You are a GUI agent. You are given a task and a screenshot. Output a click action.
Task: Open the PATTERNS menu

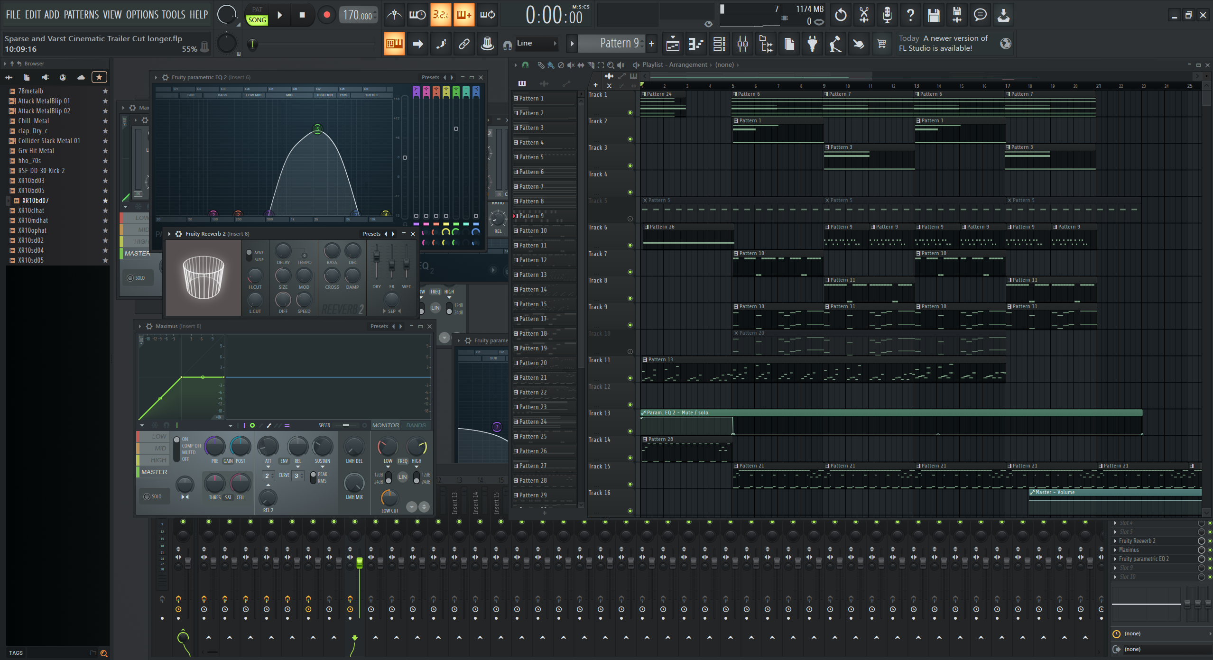pos(82,15)
